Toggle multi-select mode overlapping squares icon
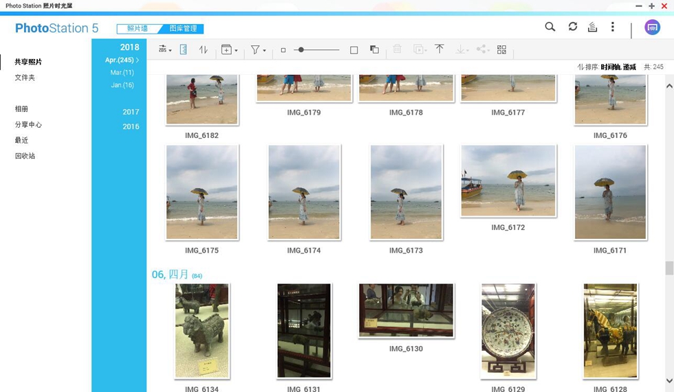Viewport: 674px width, 392px height. 374,49
